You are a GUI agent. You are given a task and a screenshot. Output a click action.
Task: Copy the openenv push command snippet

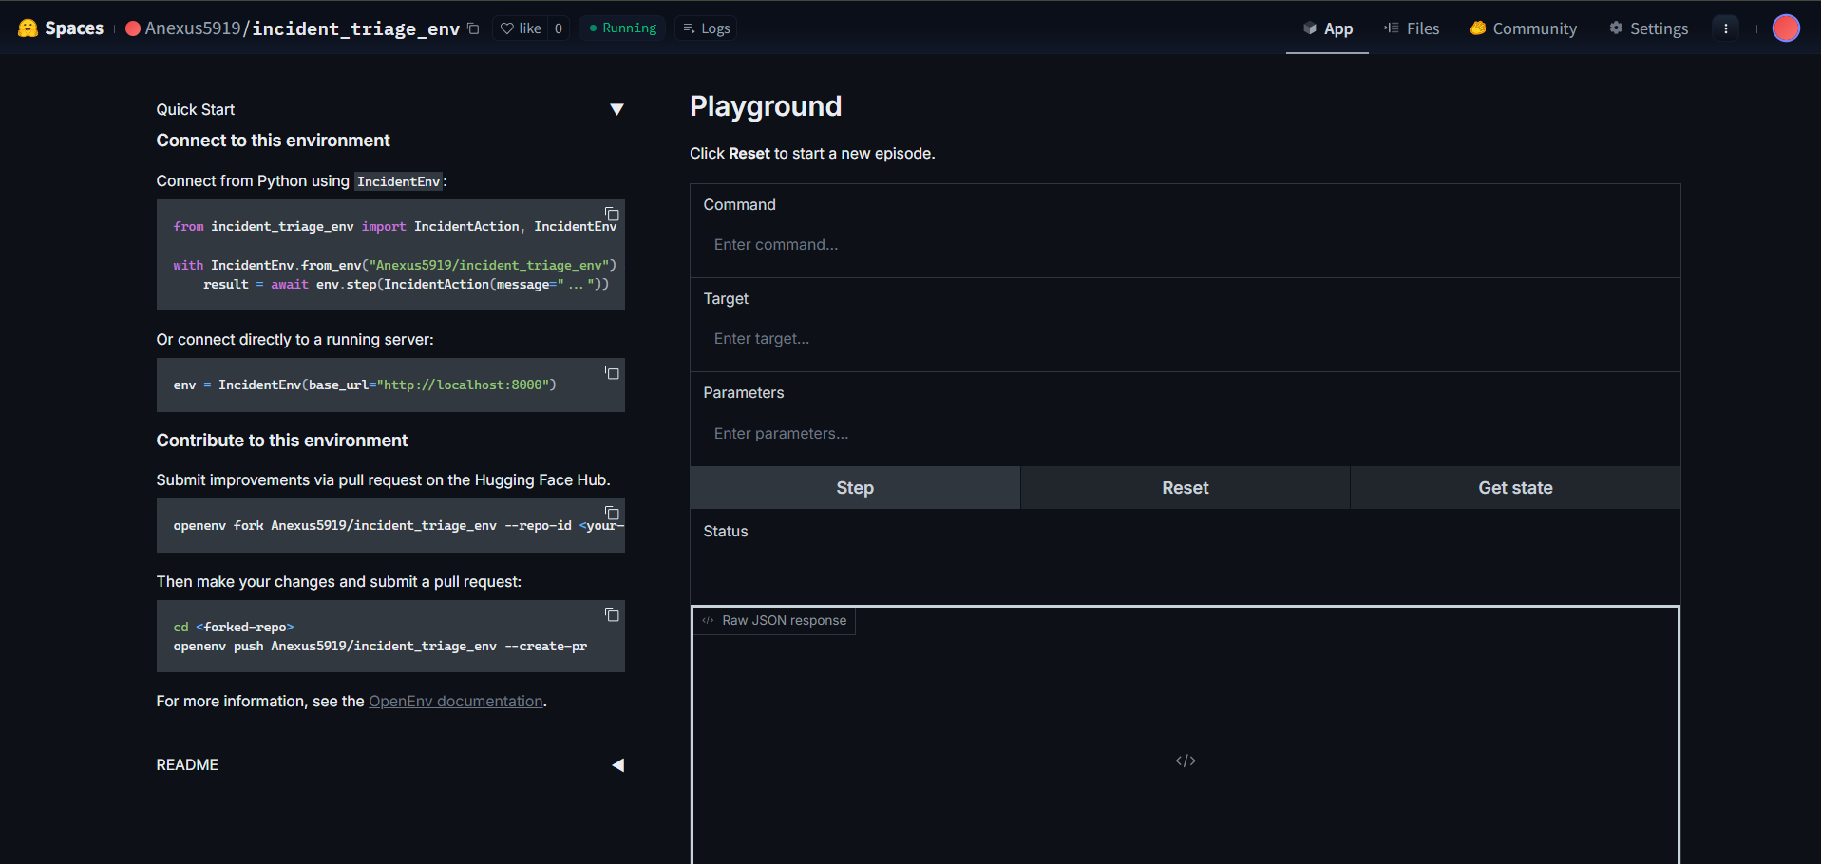613,615
